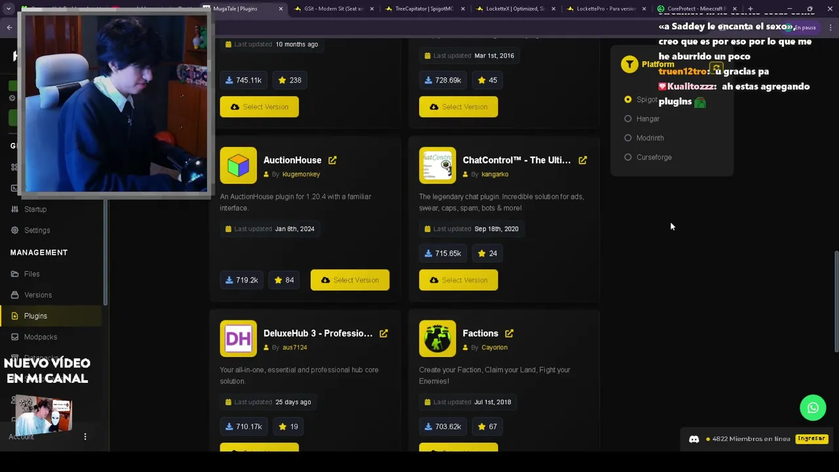Image resolution: width=839 pixels, height=472 pixels.
Task: Click the Platform filter funnel icon
Action: tap(629, 64)
